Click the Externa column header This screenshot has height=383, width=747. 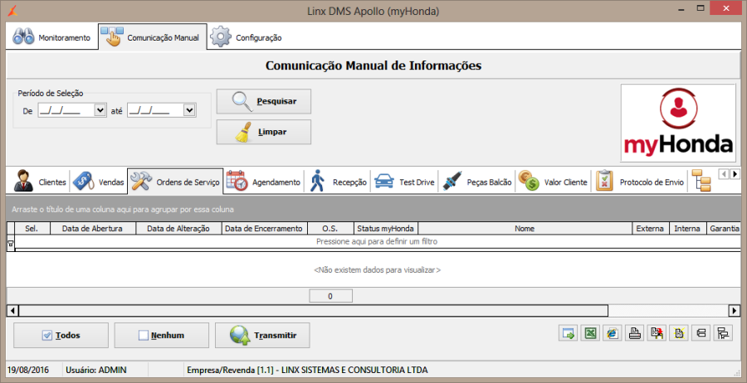coord(650,228)
